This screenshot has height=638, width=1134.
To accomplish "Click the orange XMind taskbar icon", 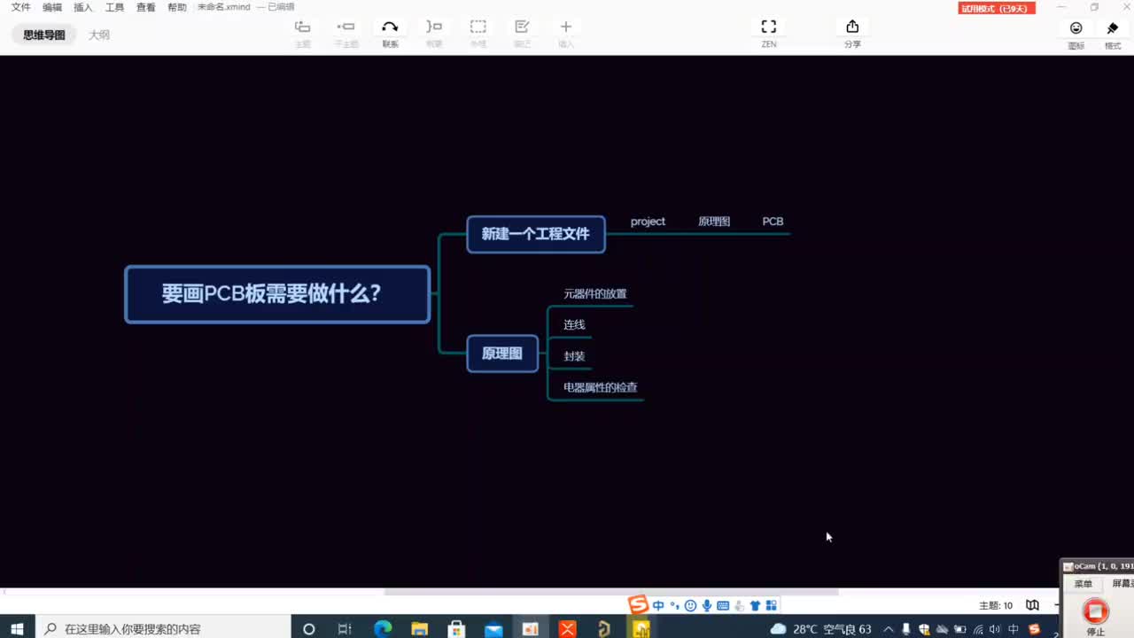I will [x=568, y=629].
